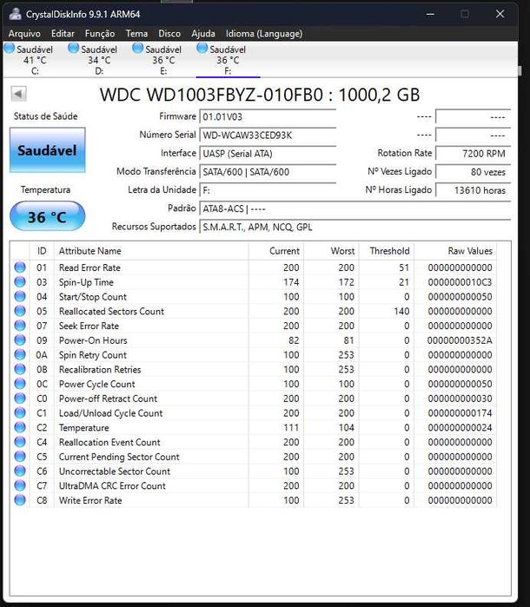530x607 pixels.
Task: Click the power-on count value 80 vezes
Action: click(x=473, y=172)
